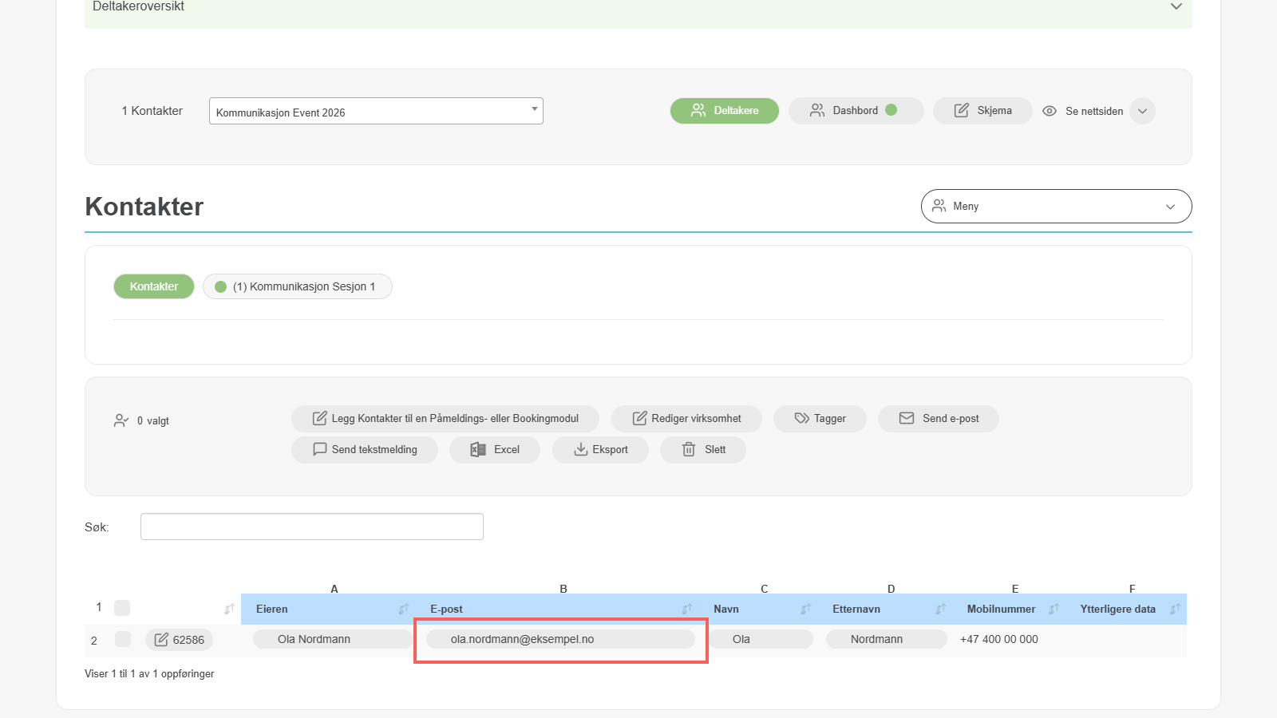
Task: Click Rediger virksomhet button
Action: pyautogui.click(x=686, y=419)
